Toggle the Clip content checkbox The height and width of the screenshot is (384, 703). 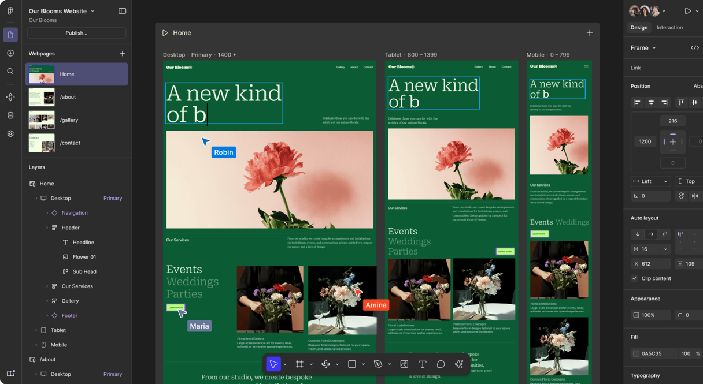[x=634, y=278]
